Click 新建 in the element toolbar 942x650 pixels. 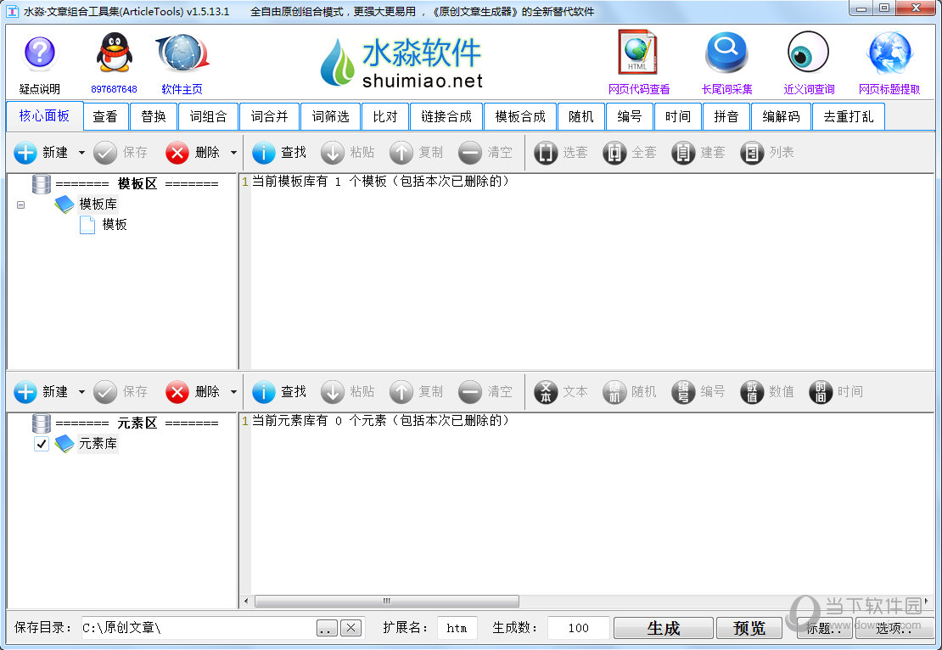(41, 392)
